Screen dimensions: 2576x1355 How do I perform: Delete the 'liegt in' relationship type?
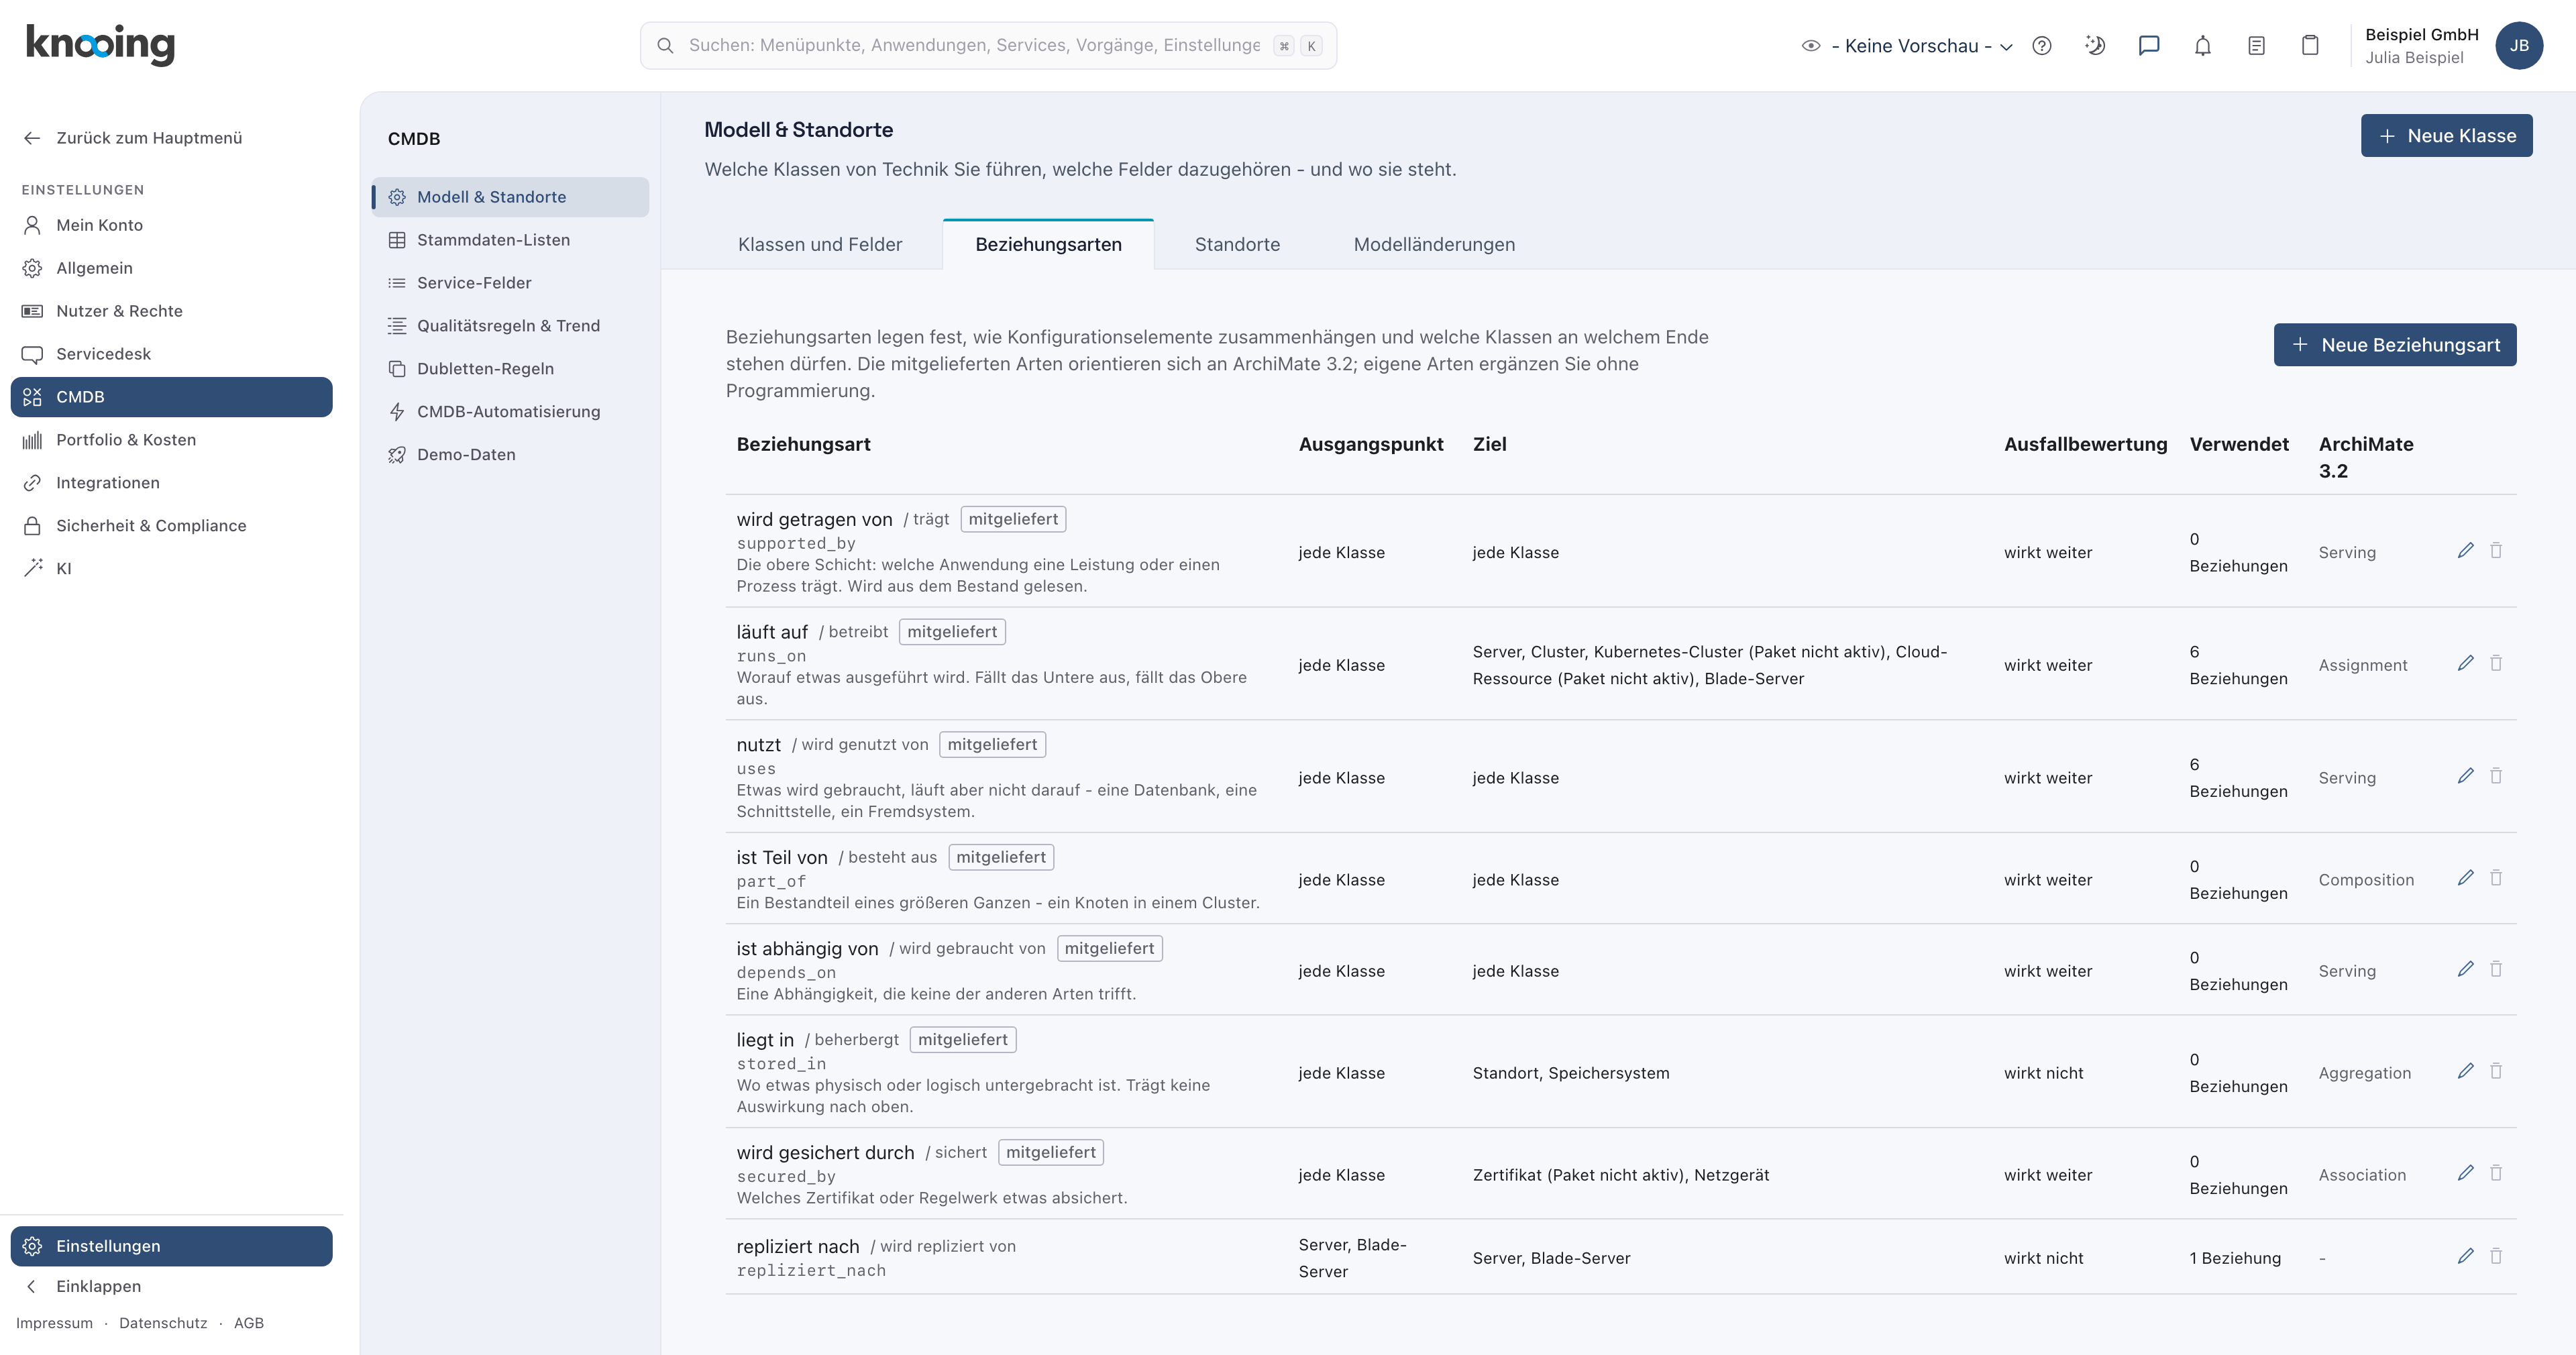point(2496,1072)
